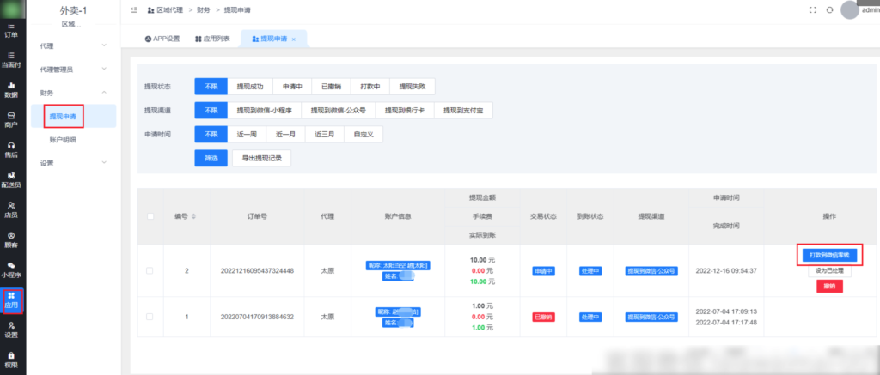This screenshot has width=880, height=375.
Task: Click the 筛选 filter button
Action: pyautogui.click(x=211, y=158)
